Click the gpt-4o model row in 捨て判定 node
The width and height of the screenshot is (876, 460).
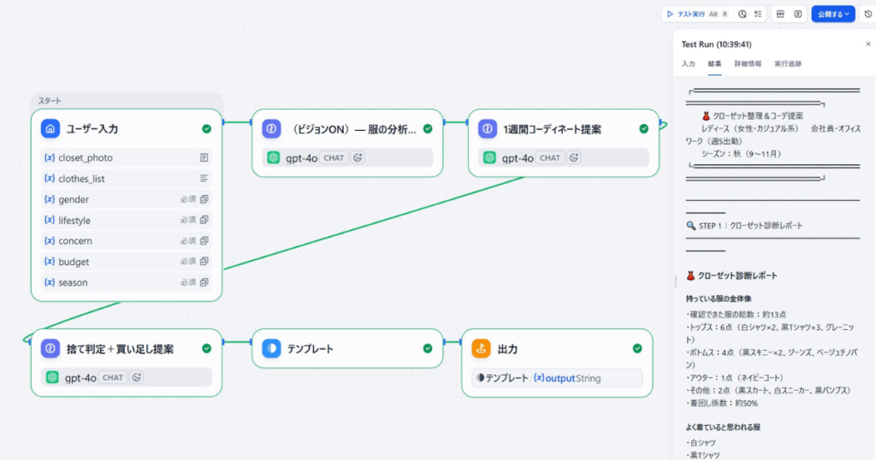(127, 377)
